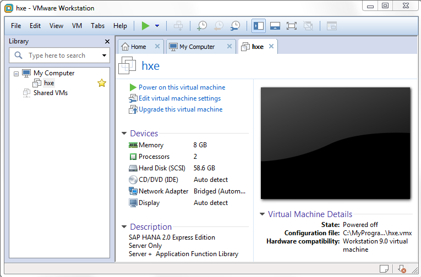Click the removable device status icon
This screenshot has width=421, height=277.
402,269
